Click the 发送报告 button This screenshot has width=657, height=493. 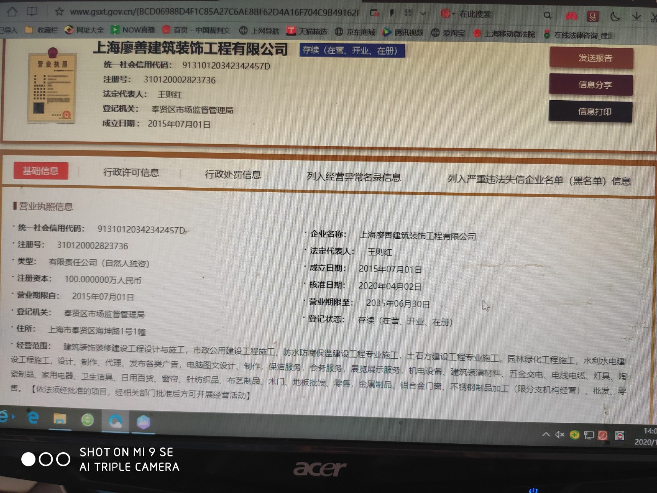[591, 58]
